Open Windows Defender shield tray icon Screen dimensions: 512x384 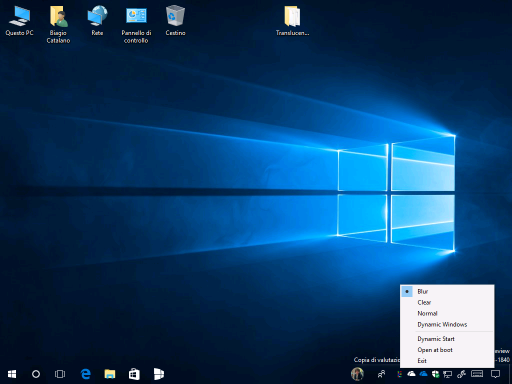[435, 374]
